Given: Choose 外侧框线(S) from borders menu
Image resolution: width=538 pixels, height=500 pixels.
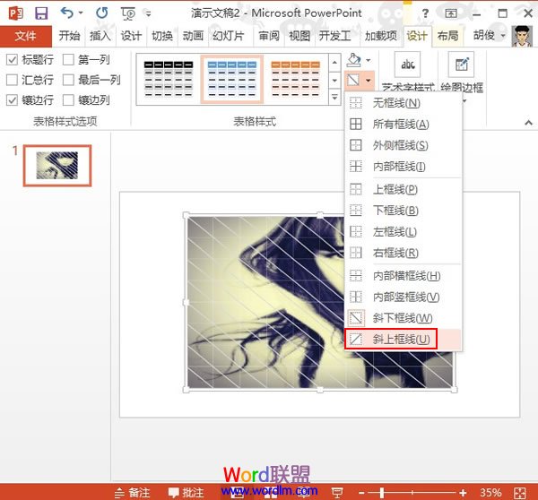Looking at the screenshot, I should (x=403, y=145).
